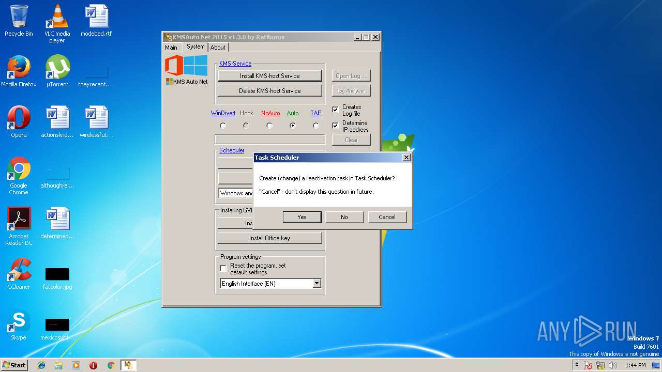Open the mexicosubj image file

pyautogui.click(x=57, y=330)
